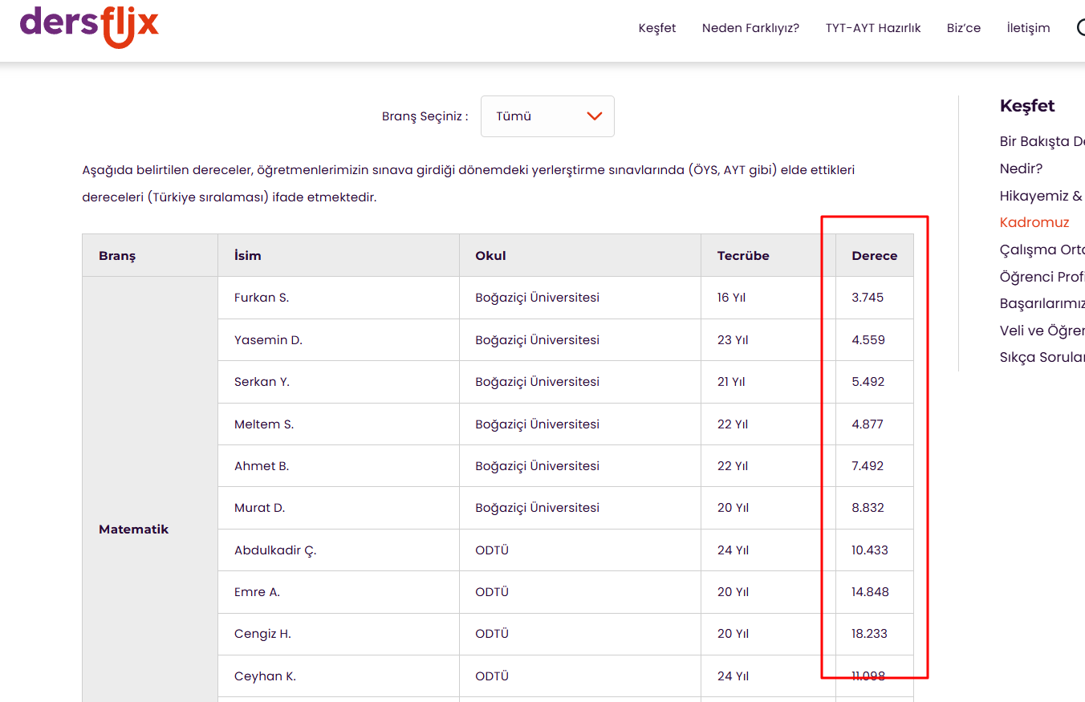Select the Kadromuz sidebar link
This screenshot has height=702, width=1085.
coord(1034,222)
